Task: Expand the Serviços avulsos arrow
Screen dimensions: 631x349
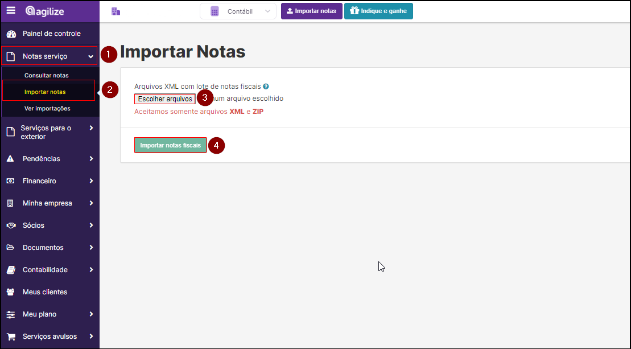Action: 92,336
